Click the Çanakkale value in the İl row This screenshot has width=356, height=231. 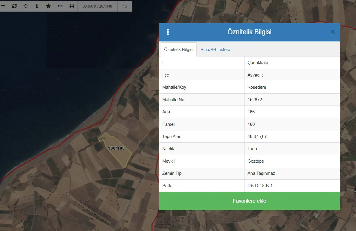258,63
